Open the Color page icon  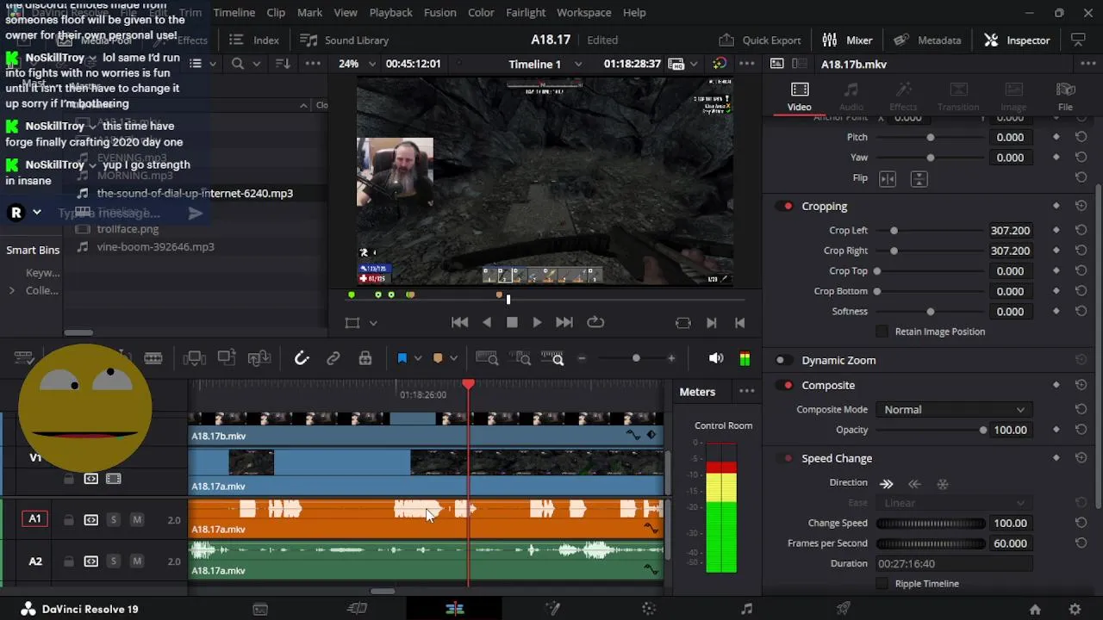(x=649, y=609)
